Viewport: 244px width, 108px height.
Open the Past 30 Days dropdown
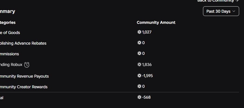(221, 11)
